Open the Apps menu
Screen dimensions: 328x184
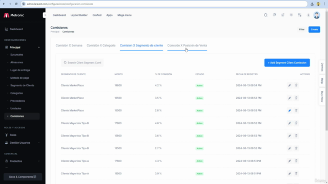point(109,15)
